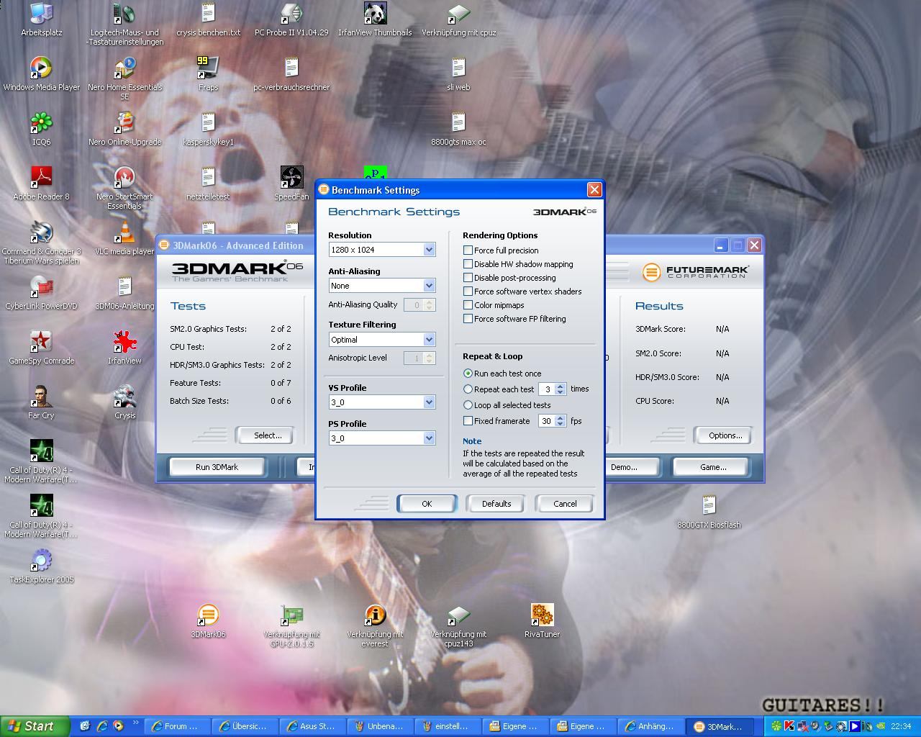921x737 pixels.
Task: Click Run 3DMark in 3DMark06 window
Action: (x=217, y=467)
